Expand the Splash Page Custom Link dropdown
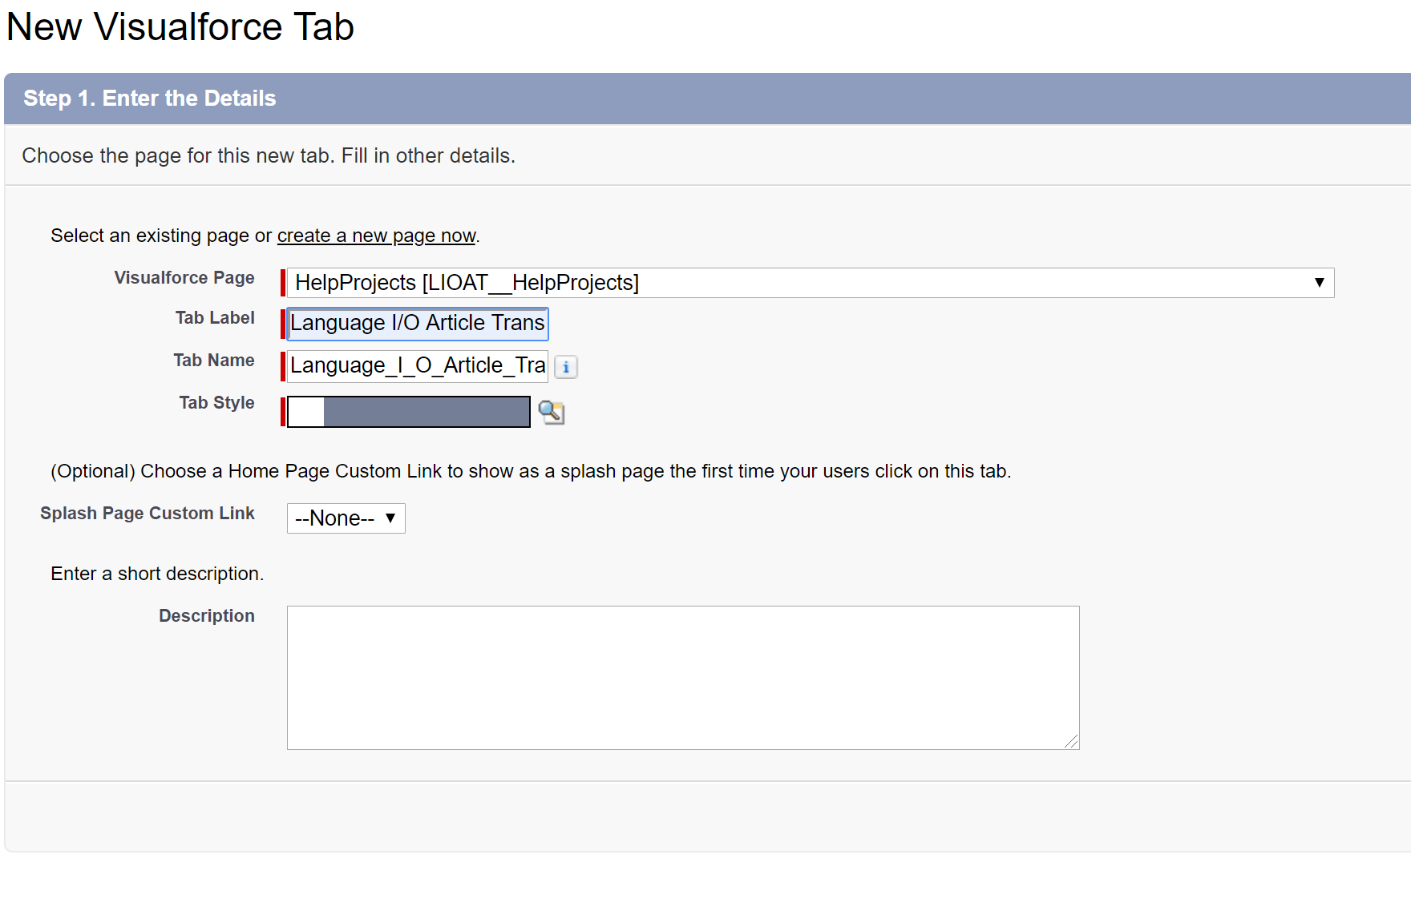This screenshot has width=1411, height=919. click(x=346, y=518)
